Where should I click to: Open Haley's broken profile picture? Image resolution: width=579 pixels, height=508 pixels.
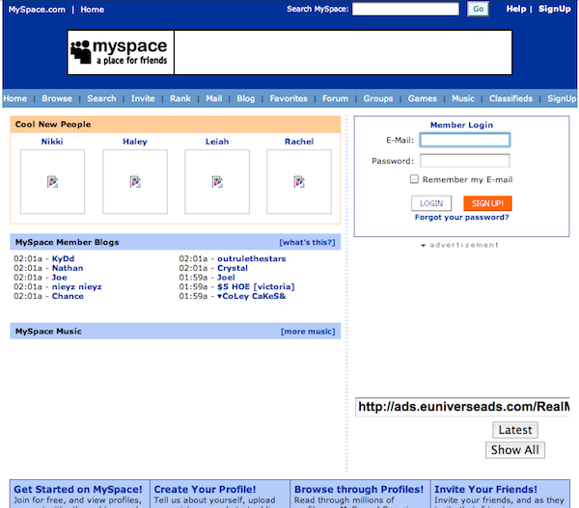135,181
